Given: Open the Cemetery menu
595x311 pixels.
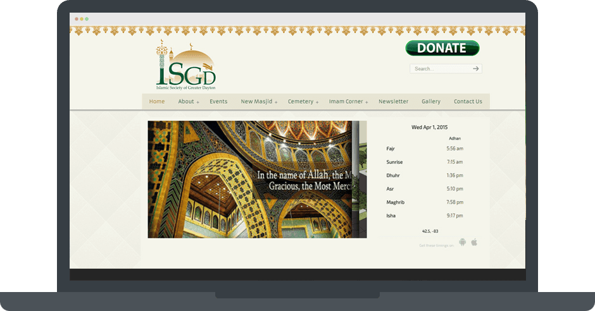Looking at the screenshot, I should coord(301,102).
